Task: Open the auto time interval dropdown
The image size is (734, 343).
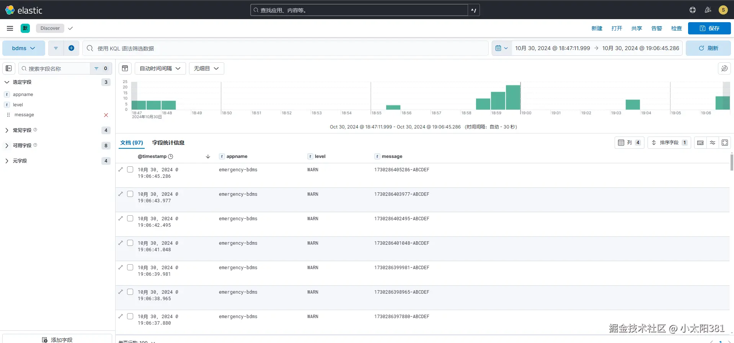Action: pyautogui.click(x=160, y=68)
